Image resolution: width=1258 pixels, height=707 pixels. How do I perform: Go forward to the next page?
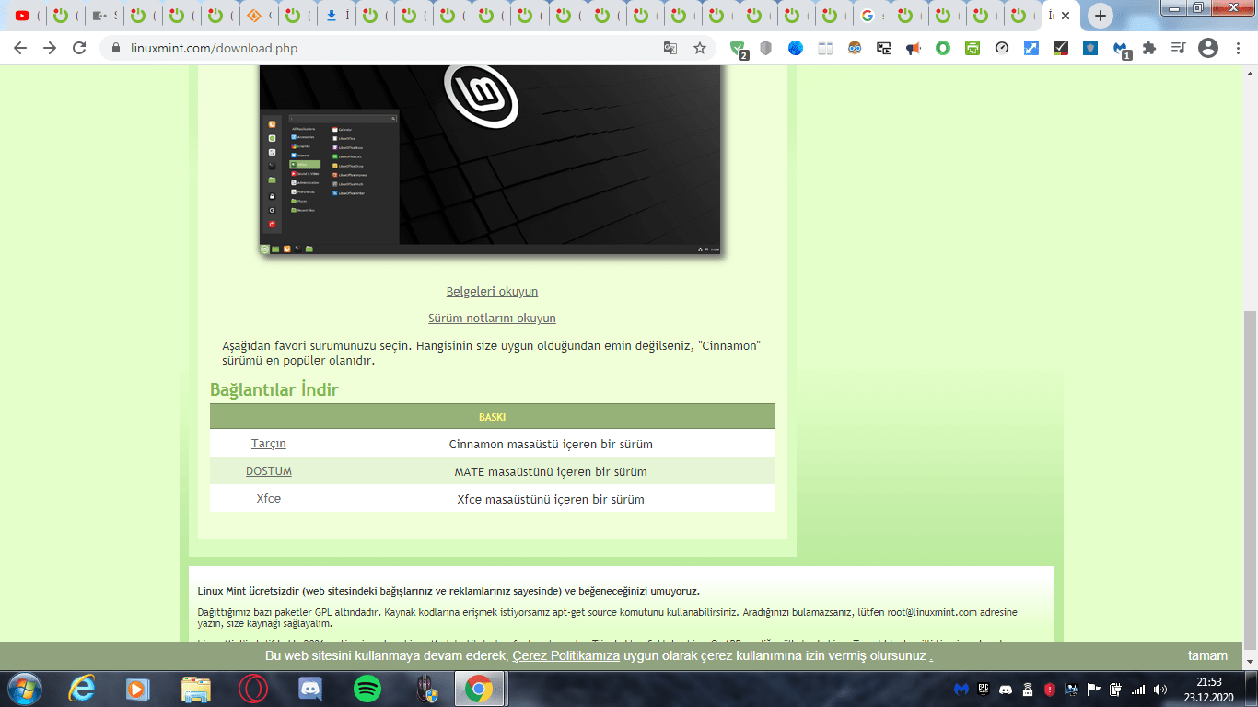(50, 48)
